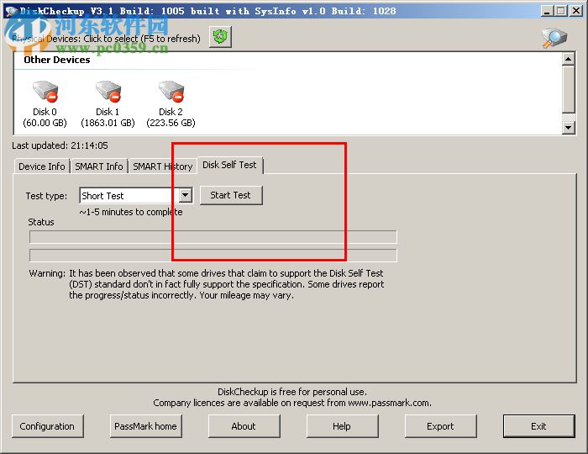Select the Disk Self Test tab
This screenshot has width=588, height=454.
[230, 165]
